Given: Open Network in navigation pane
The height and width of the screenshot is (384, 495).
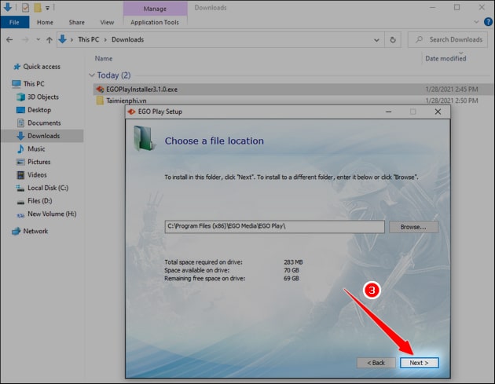Looking at the screenshot, I should click(35, 231).
